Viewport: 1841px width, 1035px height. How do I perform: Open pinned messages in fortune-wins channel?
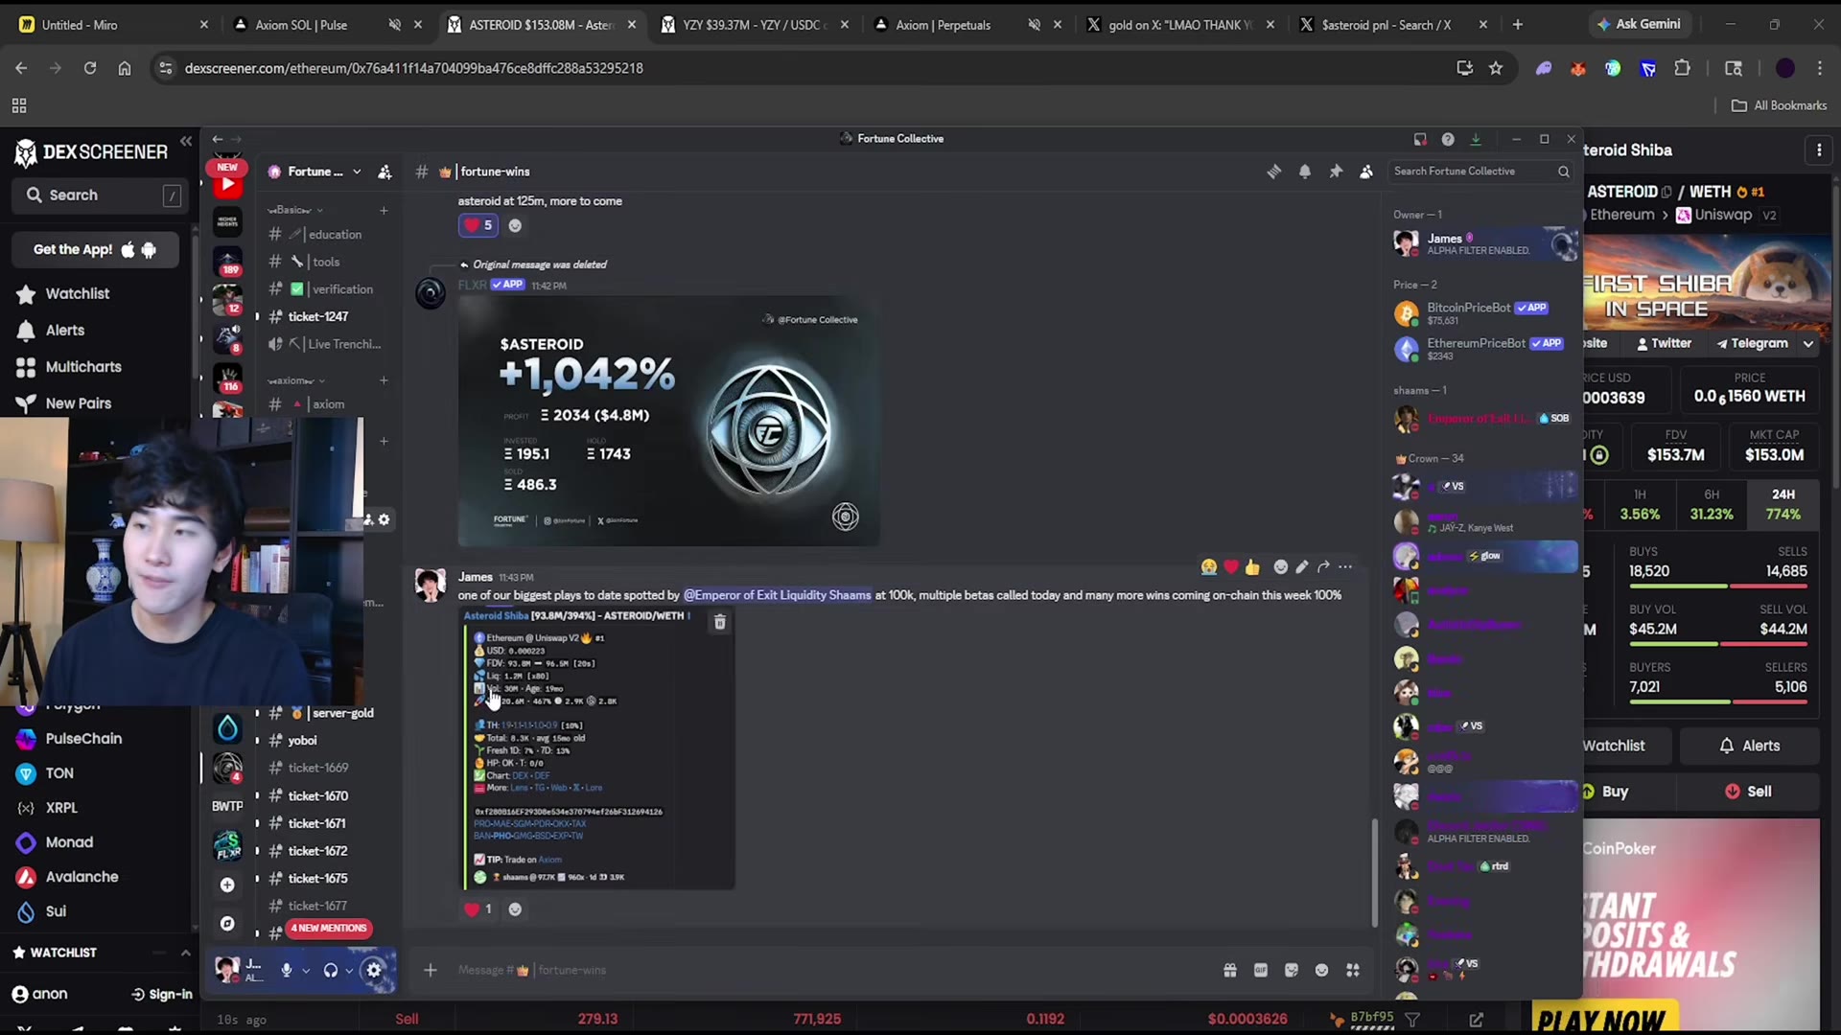(x=1336, y=172)
